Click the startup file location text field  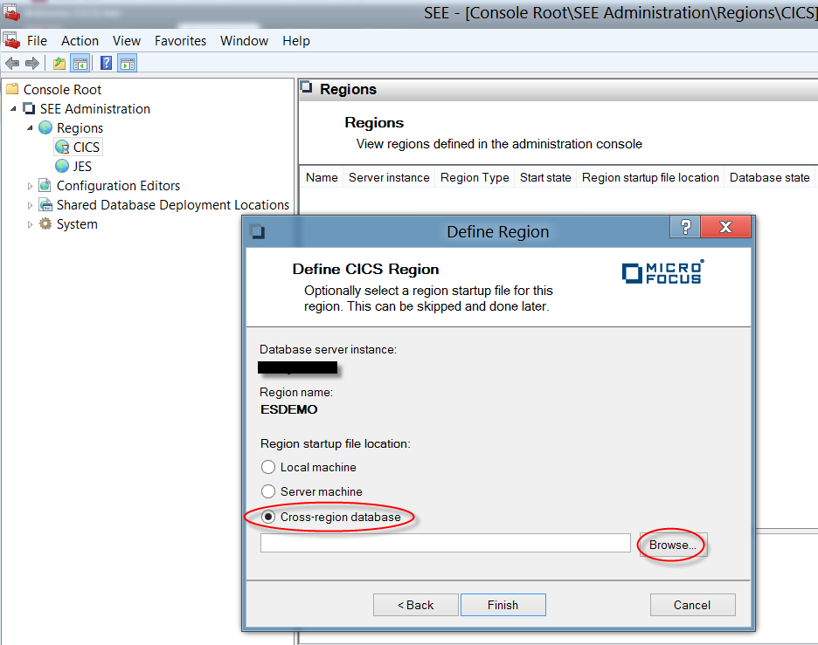[x=446, y=543]
